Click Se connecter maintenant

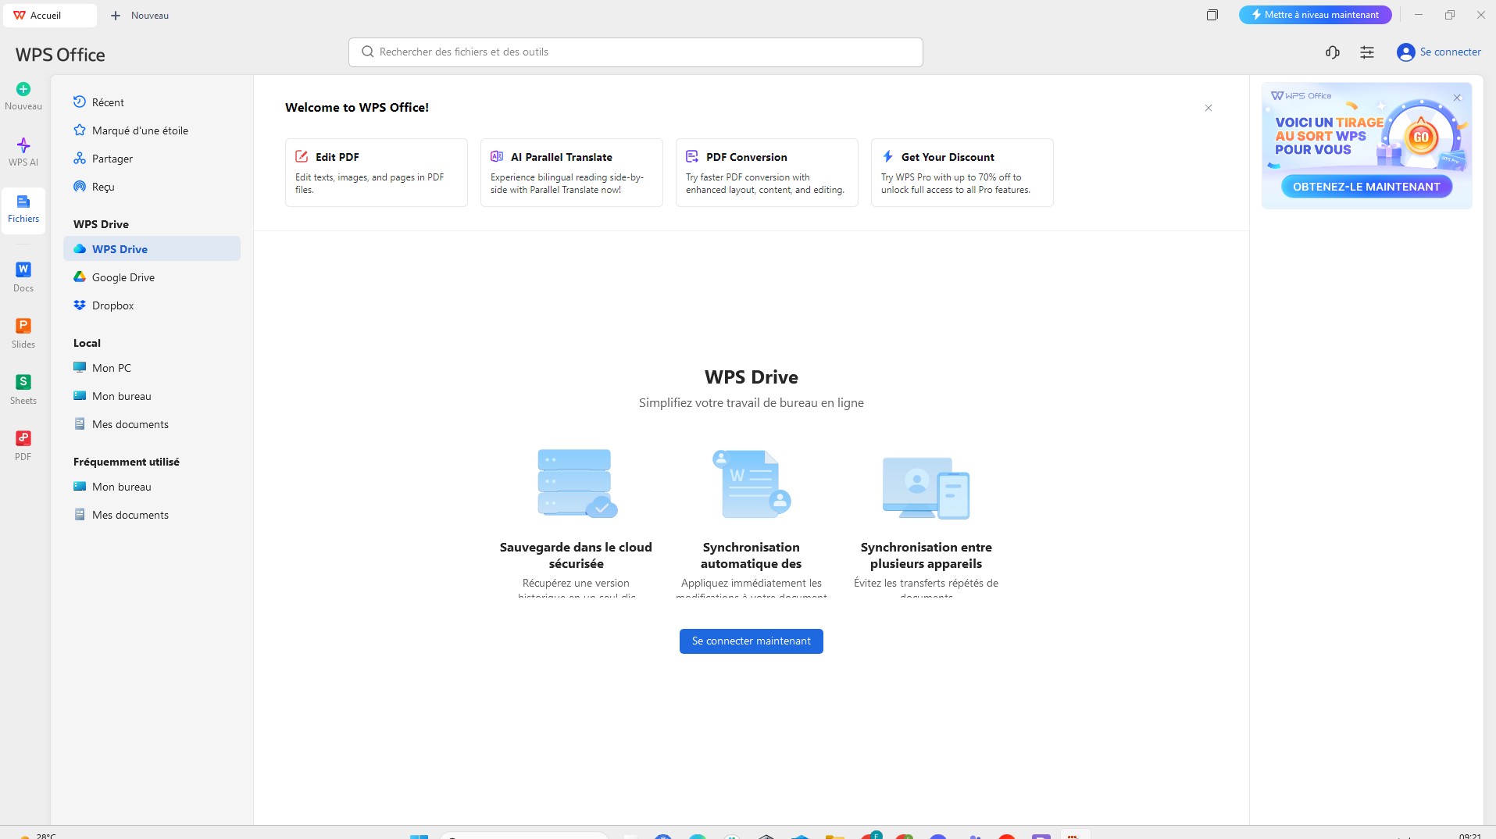pos(751,641)
